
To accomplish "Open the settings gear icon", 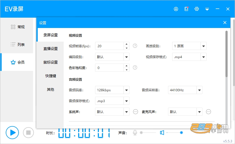I will click(197, 9).
